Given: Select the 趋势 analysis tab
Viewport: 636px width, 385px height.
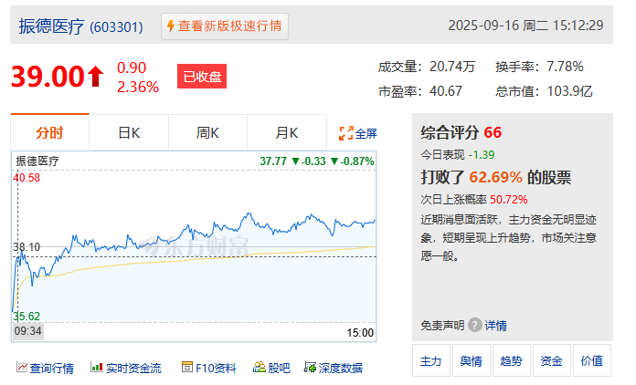Looking at the screenshot, I should pyautogui.click(x=511, y=360).
